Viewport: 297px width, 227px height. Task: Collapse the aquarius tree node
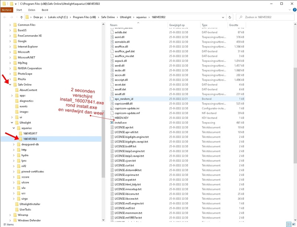14,128
